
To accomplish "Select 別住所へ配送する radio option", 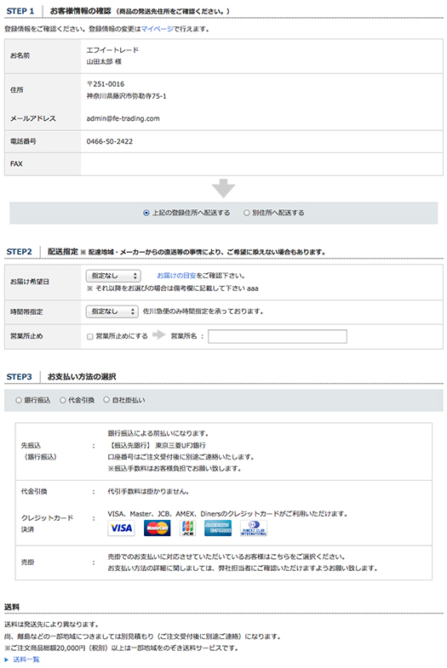I will (x=246, y=213).
